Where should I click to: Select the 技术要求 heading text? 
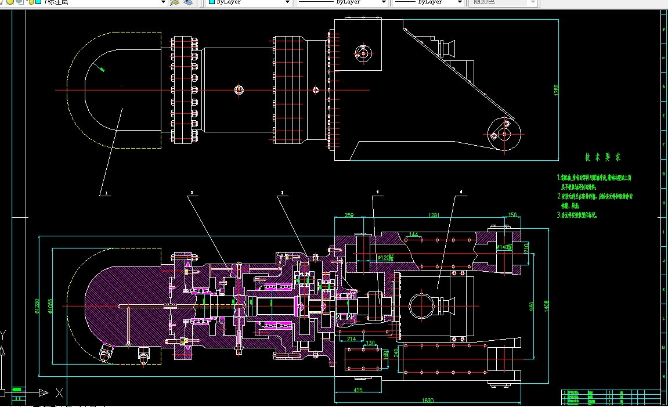tap(602, 157)
